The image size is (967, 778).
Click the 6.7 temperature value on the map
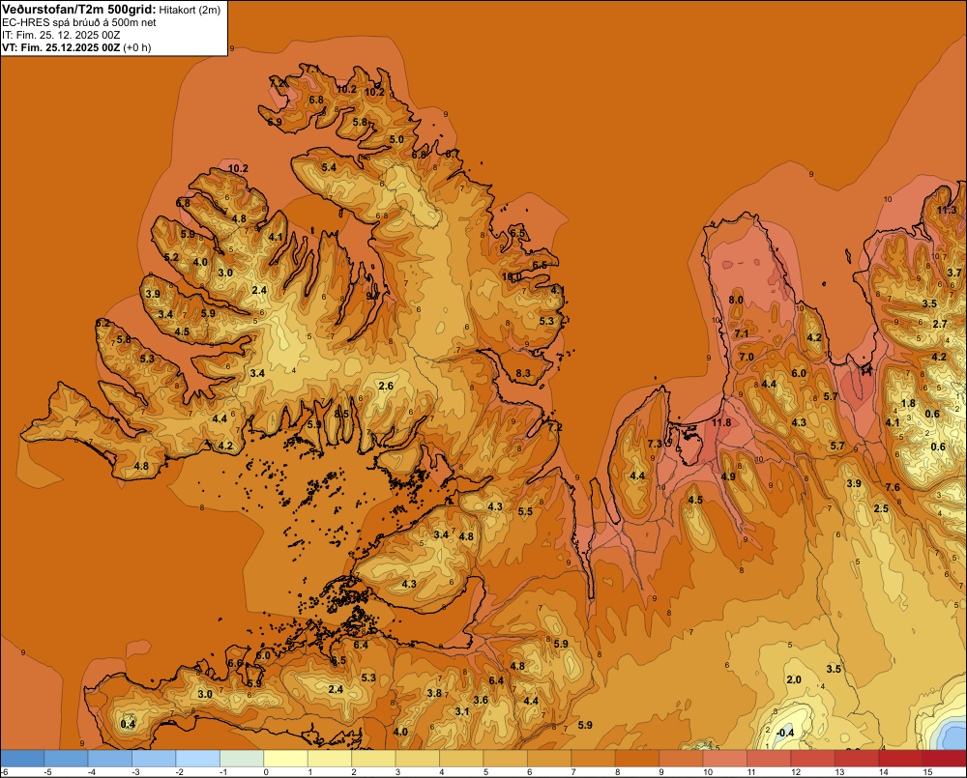[452, 154]
